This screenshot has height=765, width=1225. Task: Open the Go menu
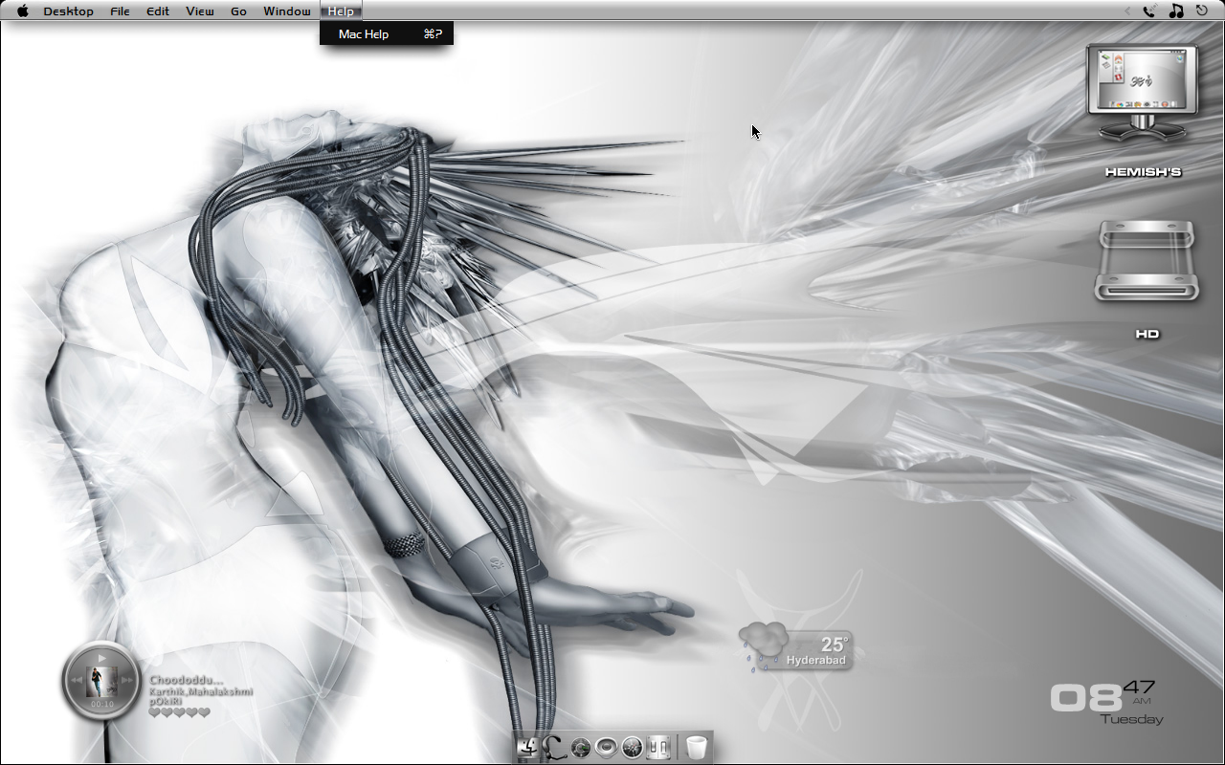[x=239, y=11]
